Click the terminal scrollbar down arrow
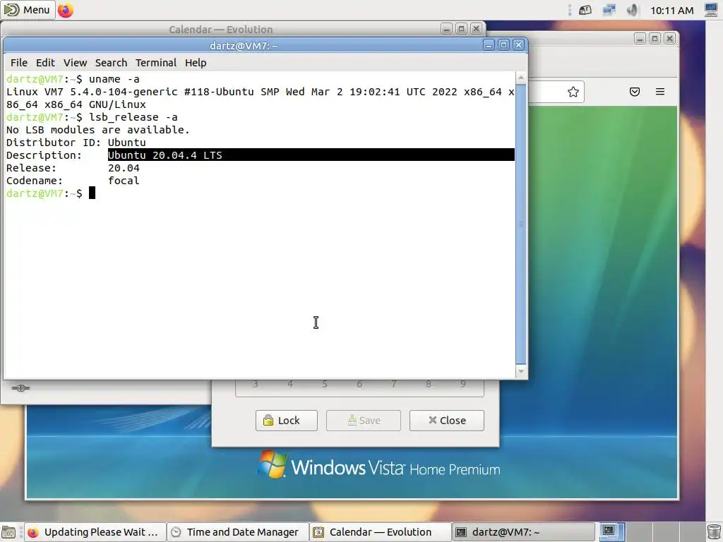This screenshot has width=723, height=542. tap(521, 371)
